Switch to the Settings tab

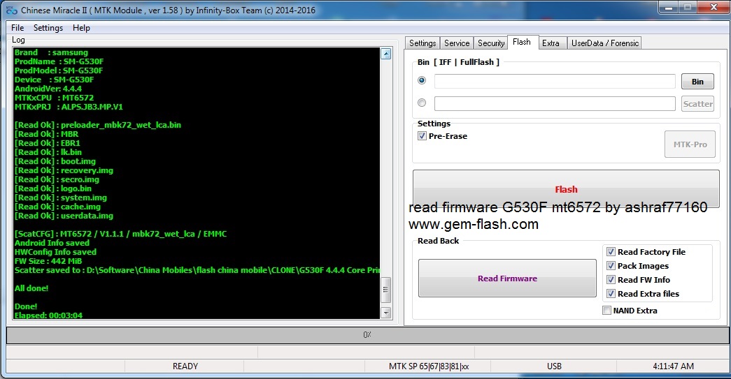(423, 43)
